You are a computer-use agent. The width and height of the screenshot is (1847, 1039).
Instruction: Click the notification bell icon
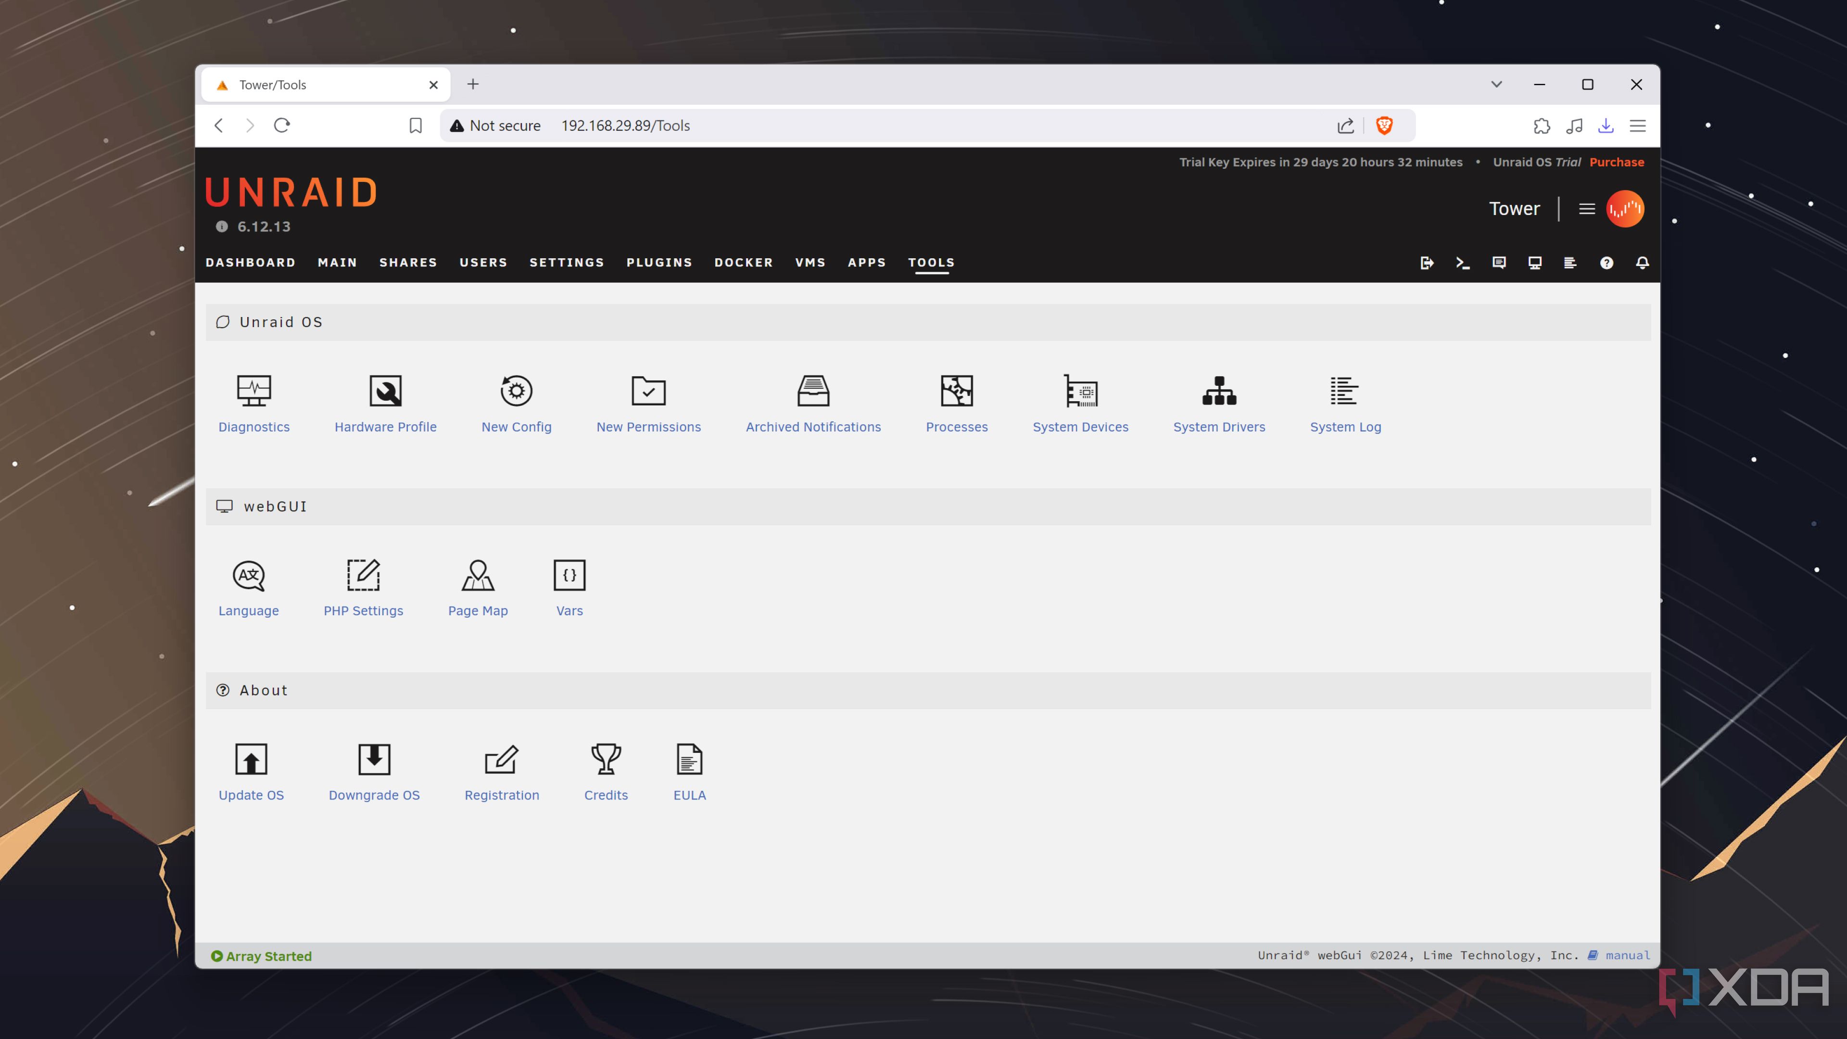[x=1642, y=263]
